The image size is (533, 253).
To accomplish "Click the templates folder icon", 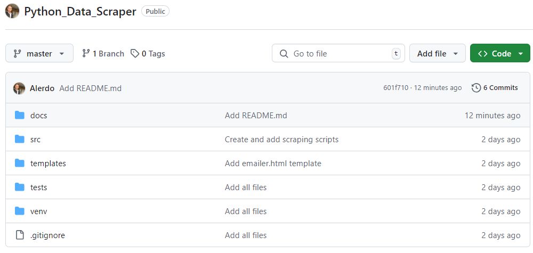I will click(x=20, y=164).
